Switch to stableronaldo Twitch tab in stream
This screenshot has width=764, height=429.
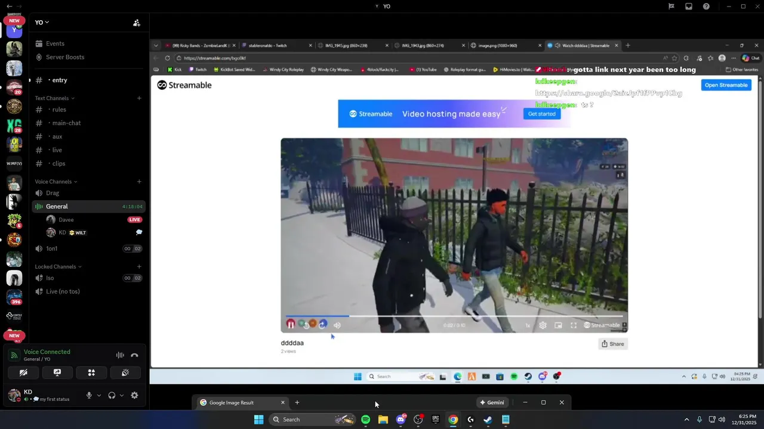[x=277, y=45]
